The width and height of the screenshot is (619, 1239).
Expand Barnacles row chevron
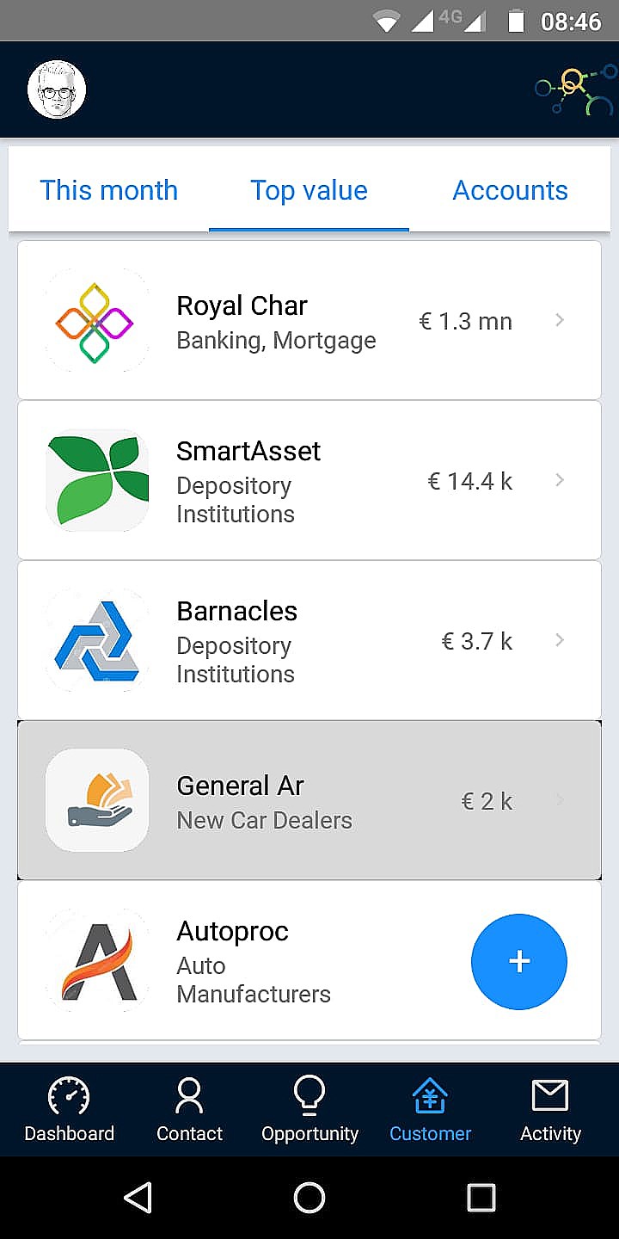560,640
